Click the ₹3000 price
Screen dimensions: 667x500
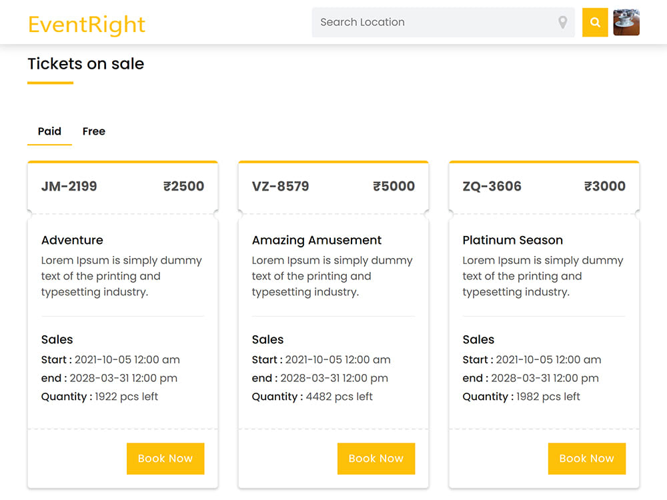point(605,186)
